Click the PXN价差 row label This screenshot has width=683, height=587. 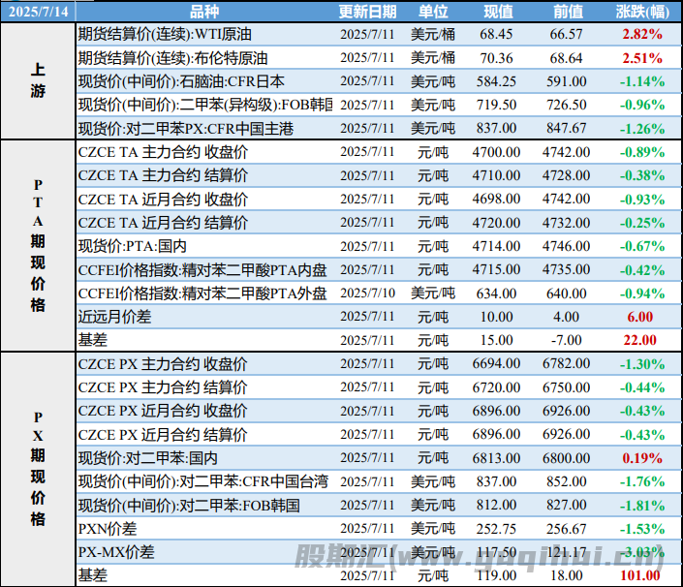click(108, 528)
